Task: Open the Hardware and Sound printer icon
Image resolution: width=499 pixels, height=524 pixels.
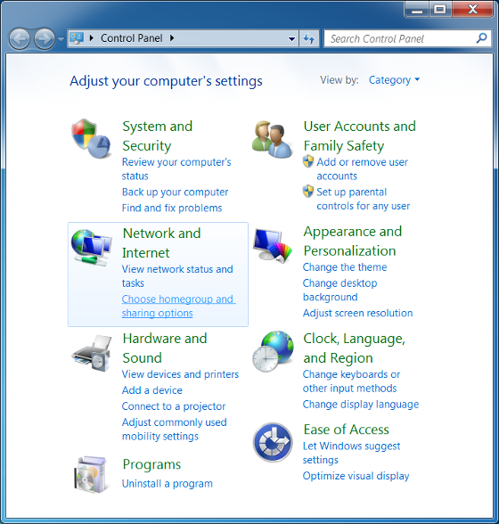Action: point(92,353)
